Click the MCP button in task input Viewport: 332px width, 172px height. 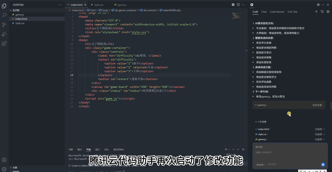(272, 164)
